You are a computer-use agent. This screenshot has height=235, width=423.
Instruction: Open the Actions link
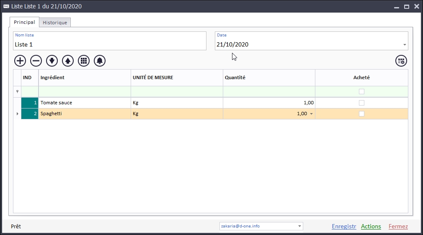371,227
